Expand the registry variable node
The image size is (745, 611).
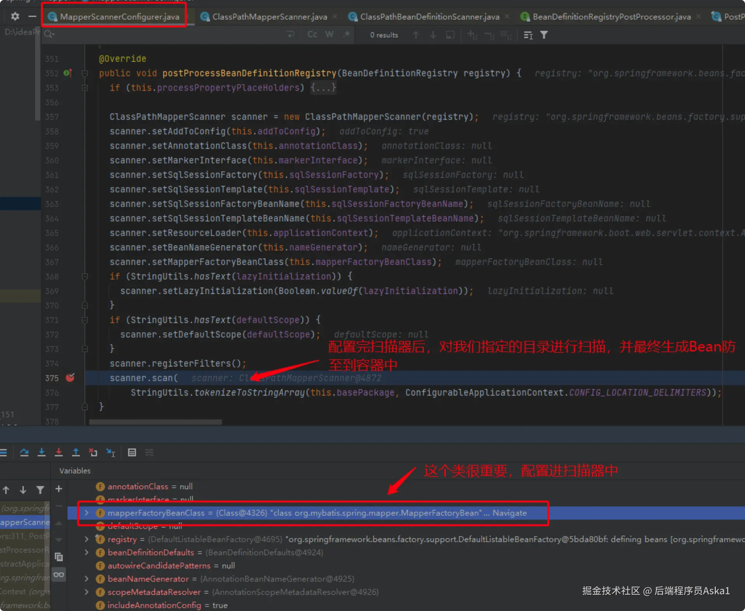coord(87,539)
